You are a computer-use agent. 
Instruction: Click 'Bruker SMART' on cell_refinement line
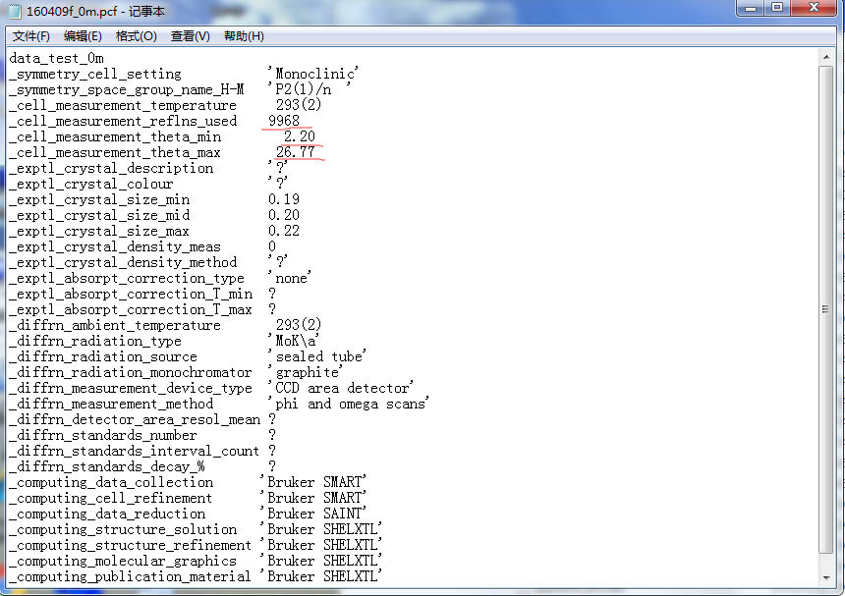(x=313, y=498)
